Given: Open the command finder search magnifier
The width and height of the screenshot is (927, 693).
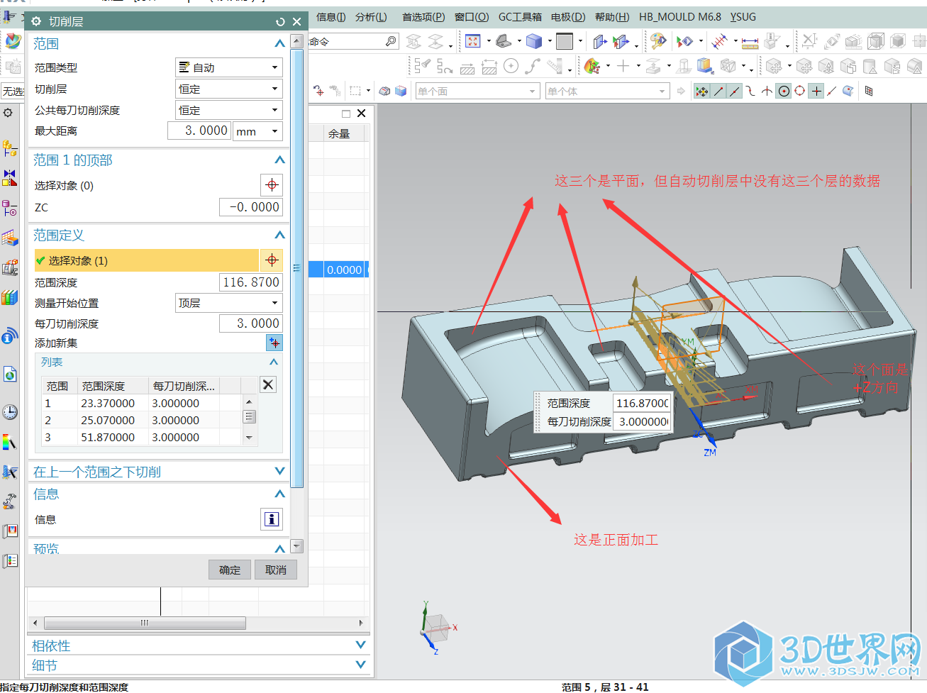Looking at the screenshot, I should click(391, 41).
